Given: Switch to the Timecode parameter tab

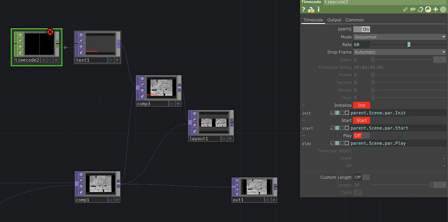Looking at the screenshot, I should point(313,20).
